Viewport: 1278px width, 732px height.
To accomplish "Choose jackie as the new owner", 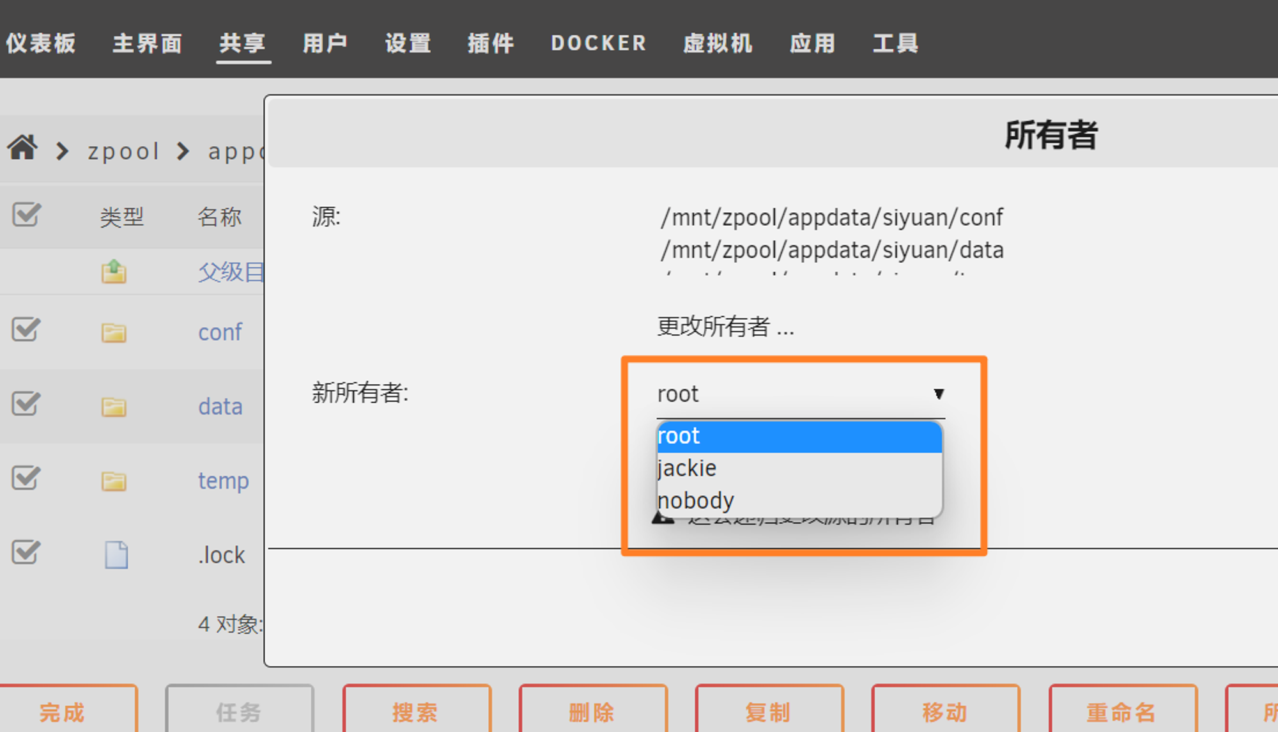I will 799,469.
